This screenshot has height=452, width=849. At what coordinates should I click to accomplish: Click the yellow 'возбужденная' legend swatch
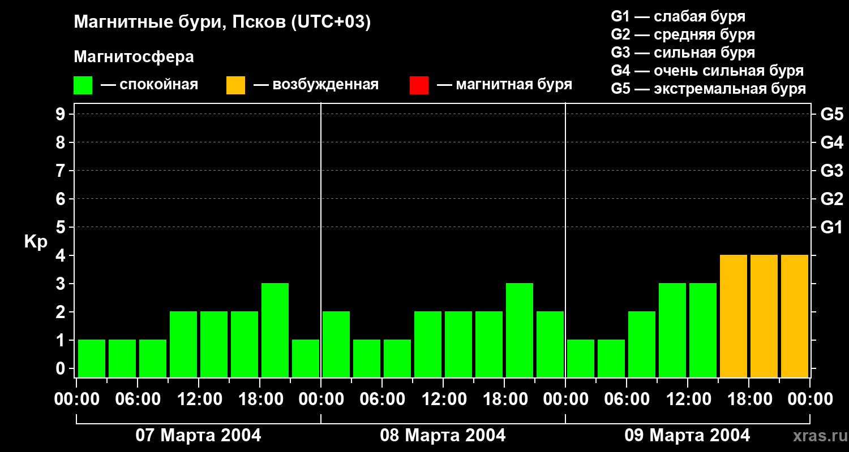tap(235, 85)
